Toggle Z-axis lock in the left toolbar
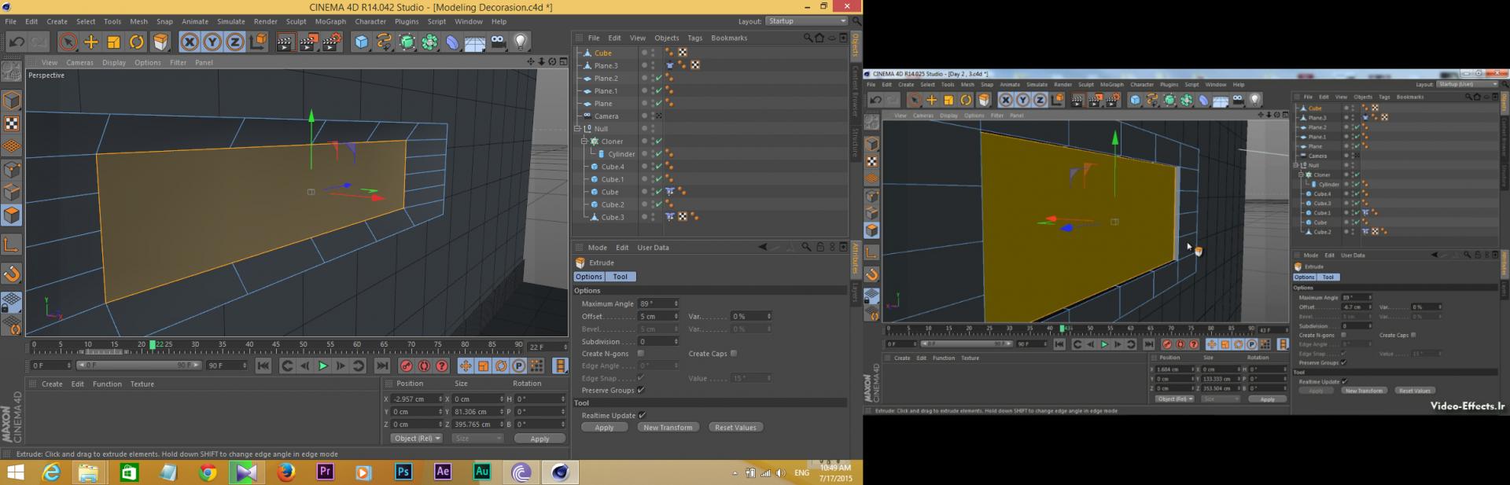 tap(235, 42)
